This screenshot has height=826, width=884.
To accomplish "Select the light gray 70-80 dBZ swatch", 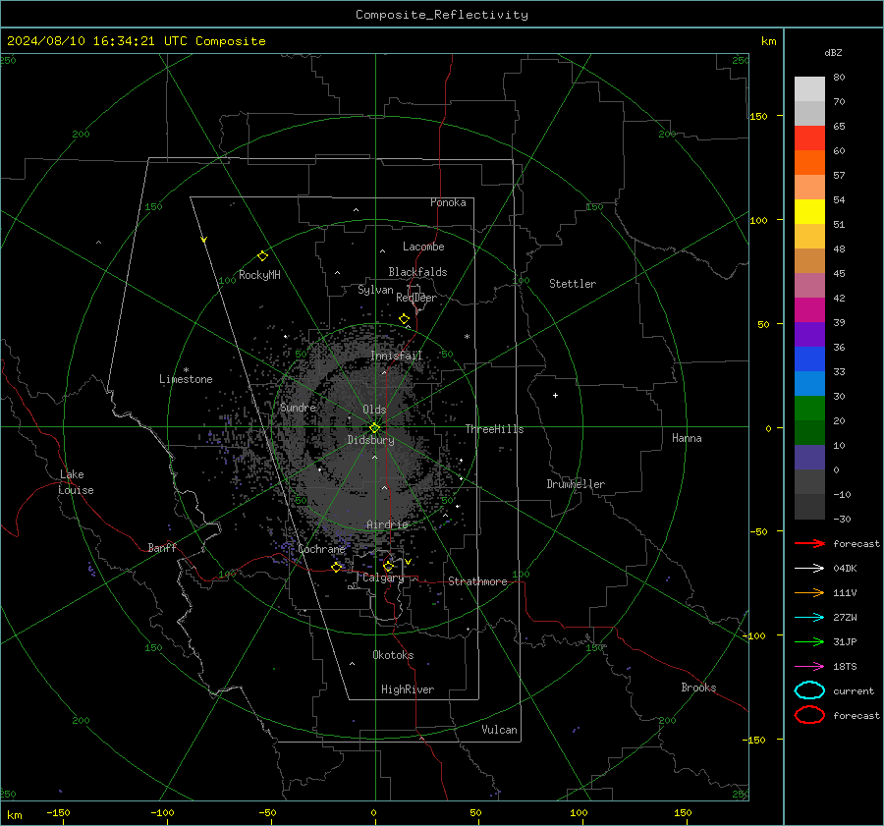I will (x=809, y=88).
